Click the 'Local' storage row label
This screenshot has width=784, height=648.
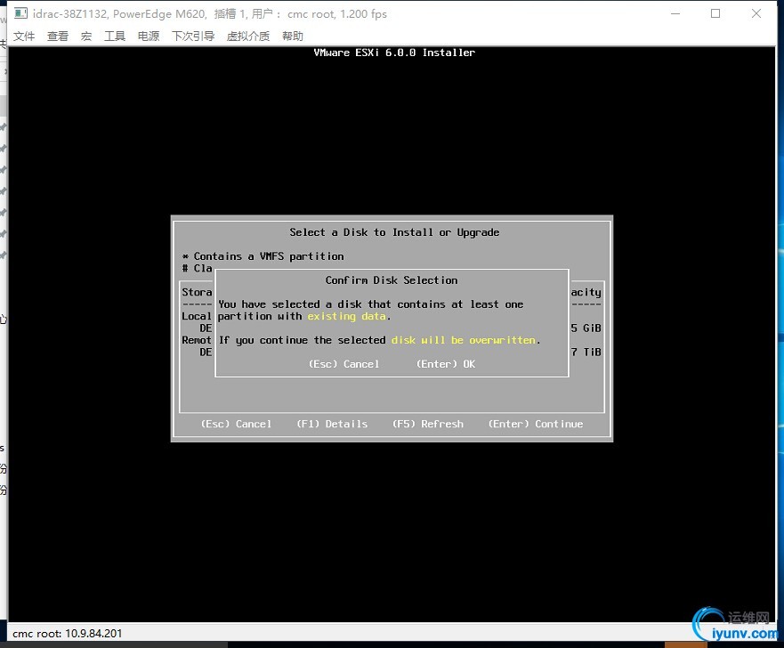coord(197,317)
